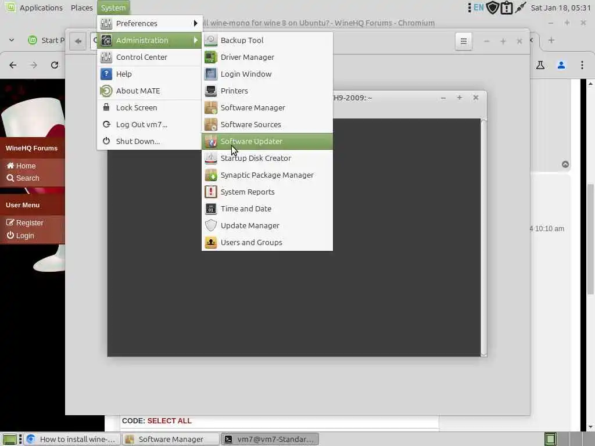Switch to How to install wine taskbar item
The height and width of the screenshot is (446, 595).
coord(73,439)
